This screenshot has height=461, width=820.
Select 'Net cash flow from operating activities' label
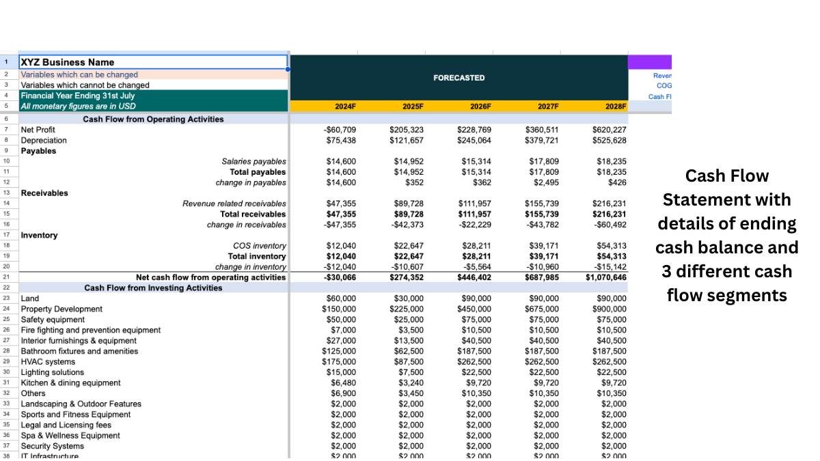pos(211,277)
